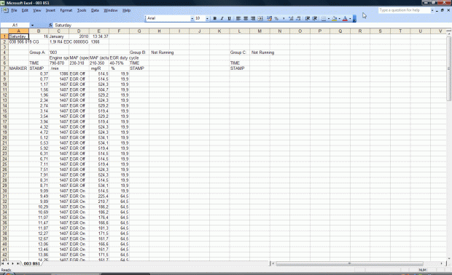The image size is (452, 275).
Task: Apply currency style
Action: [x=269, y=18]
